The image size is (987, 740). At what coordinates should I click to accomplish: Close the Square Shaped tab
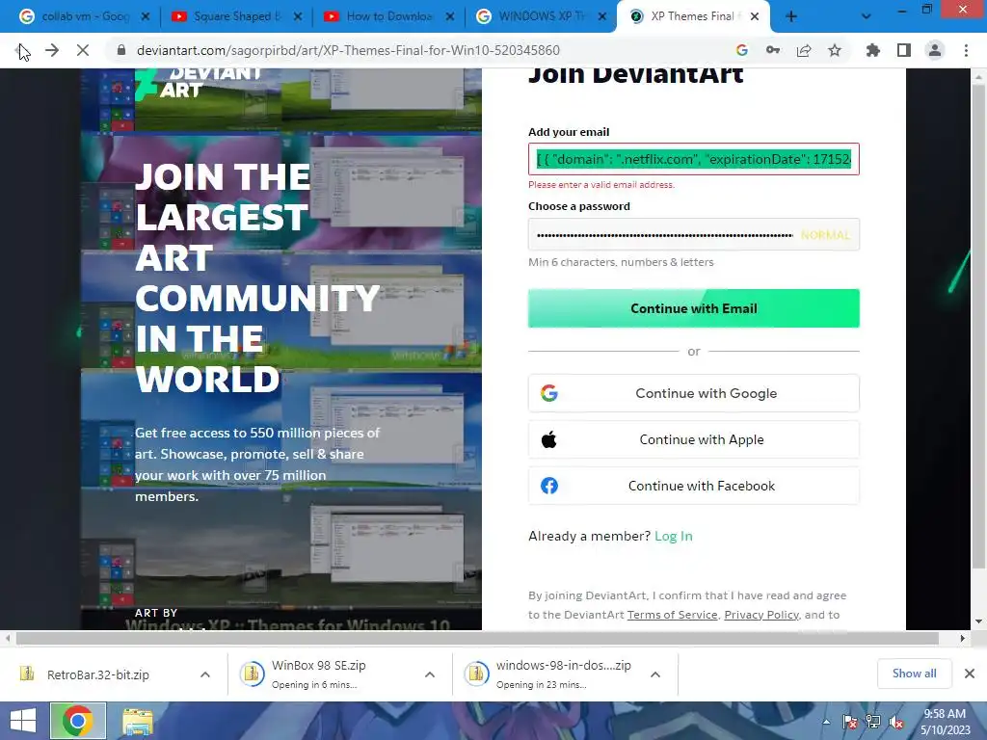coord(298,17)
